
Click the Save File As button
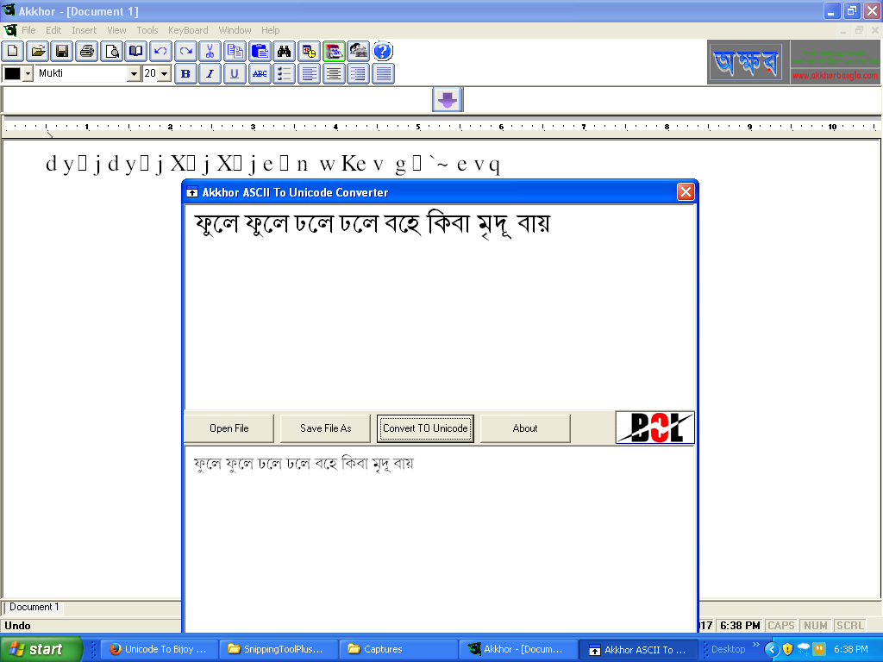pos(326,428)
